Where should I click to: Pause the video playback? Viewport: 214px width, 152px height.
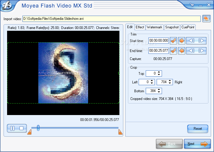pos(12,128)
